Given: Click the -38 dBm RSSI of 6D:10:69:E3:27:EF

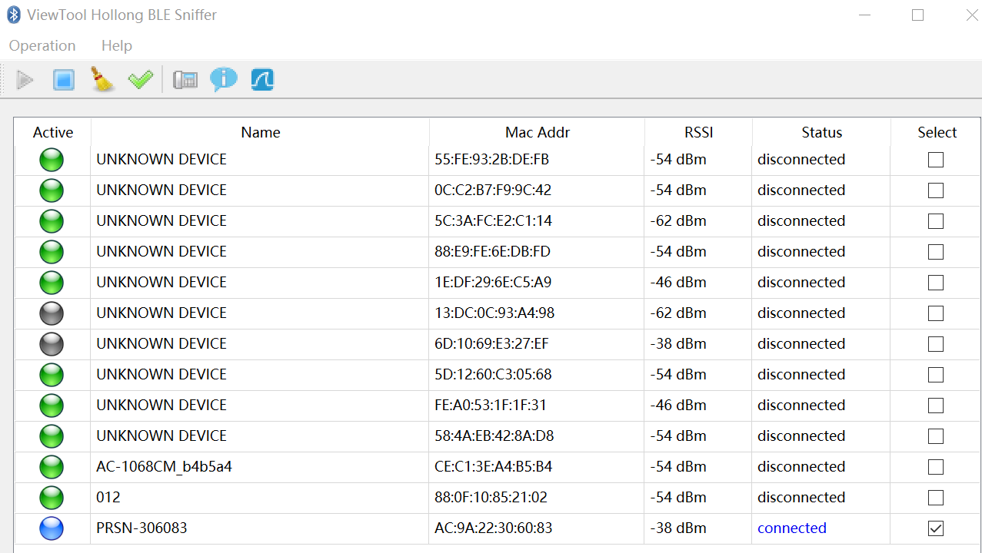Looking at the screenshot, I should point(678,344).
